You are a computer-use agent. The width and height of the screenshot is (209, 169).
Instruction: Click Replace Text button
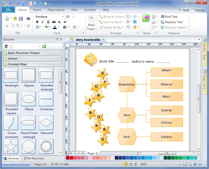click(x=171, y=22)
